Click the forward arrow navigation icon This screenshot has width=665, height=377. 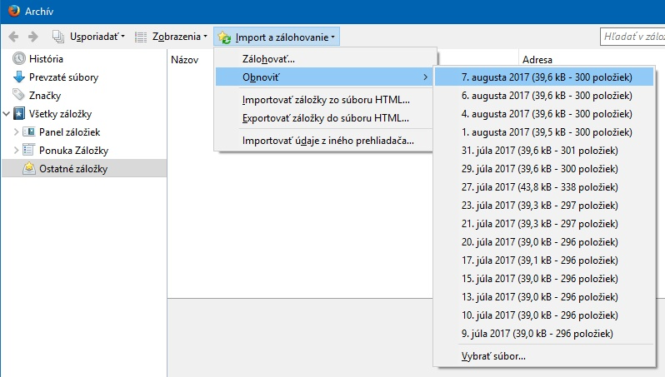(33, 37)
